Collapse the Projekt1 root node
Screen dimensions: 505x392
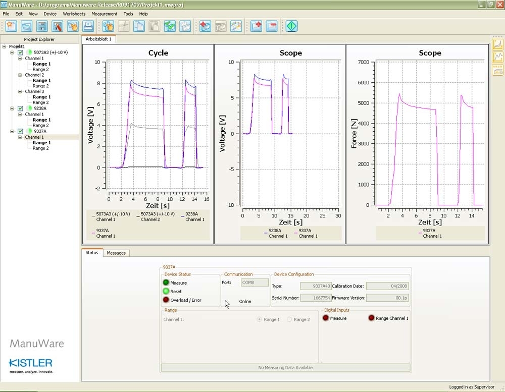click(x=4, y=46)
